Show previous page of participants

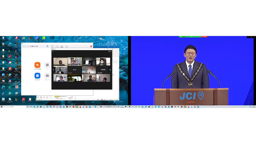(53, 70)
